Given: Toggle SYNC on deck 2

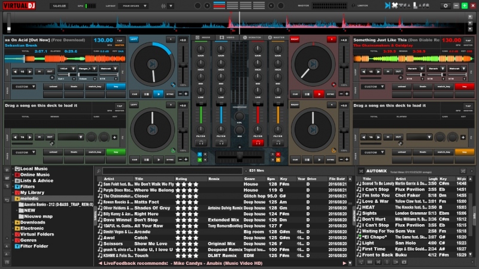Looking at the screenshot, I should [331, 94].
